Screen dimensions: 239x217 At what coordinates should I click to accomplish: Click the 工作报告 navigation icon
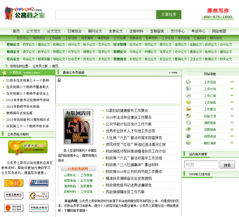pos(188,102)
